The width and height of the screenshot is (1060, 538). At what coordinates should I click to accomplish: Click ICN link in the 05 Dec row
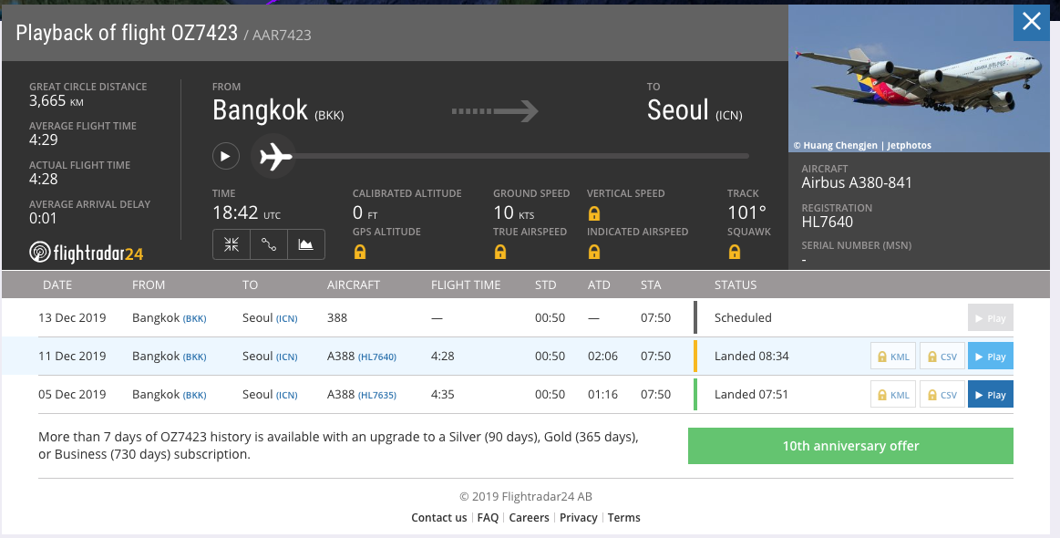(x=286, y=395)
